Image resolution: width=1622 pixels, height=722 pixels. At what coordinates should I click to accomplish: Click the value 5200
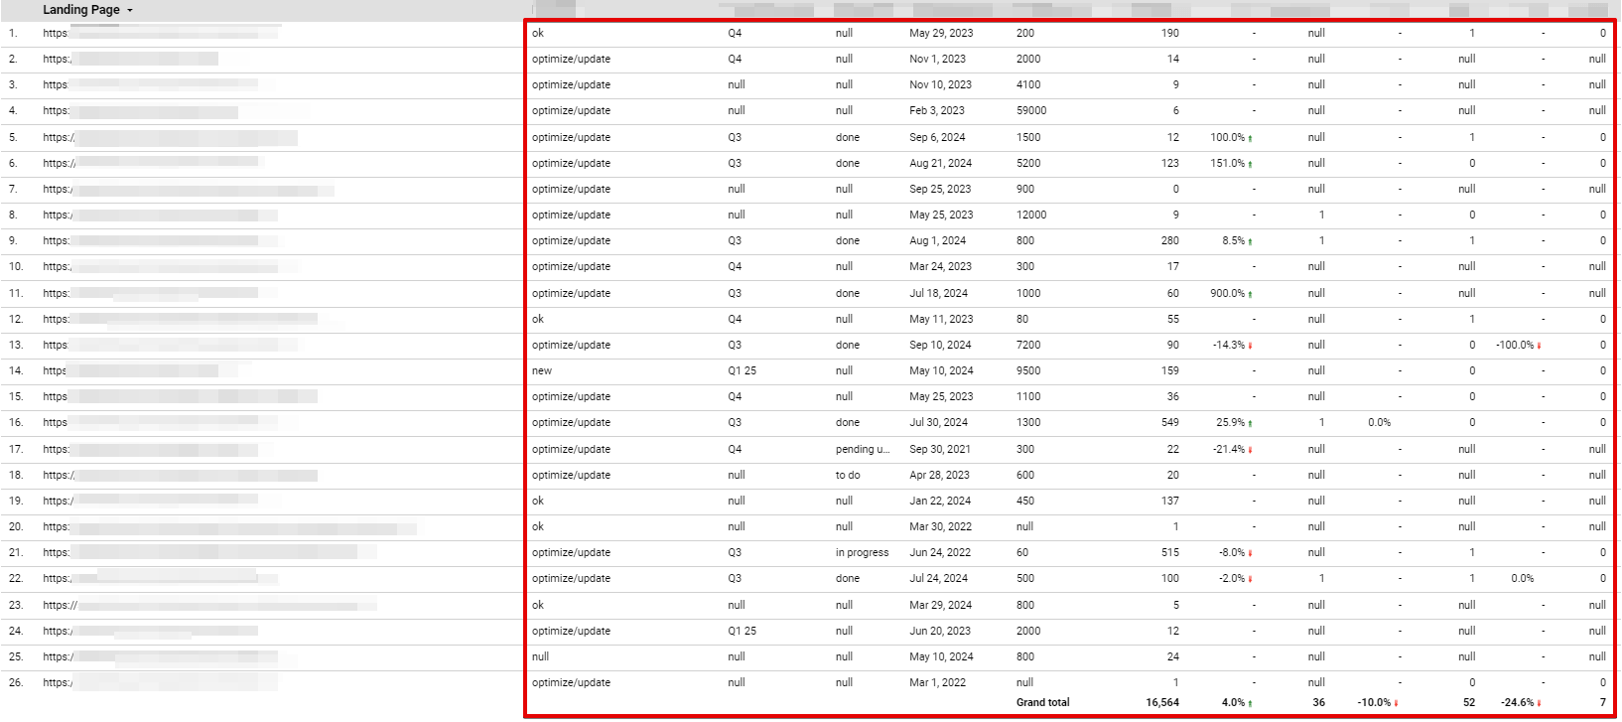tap(1028, 163)
